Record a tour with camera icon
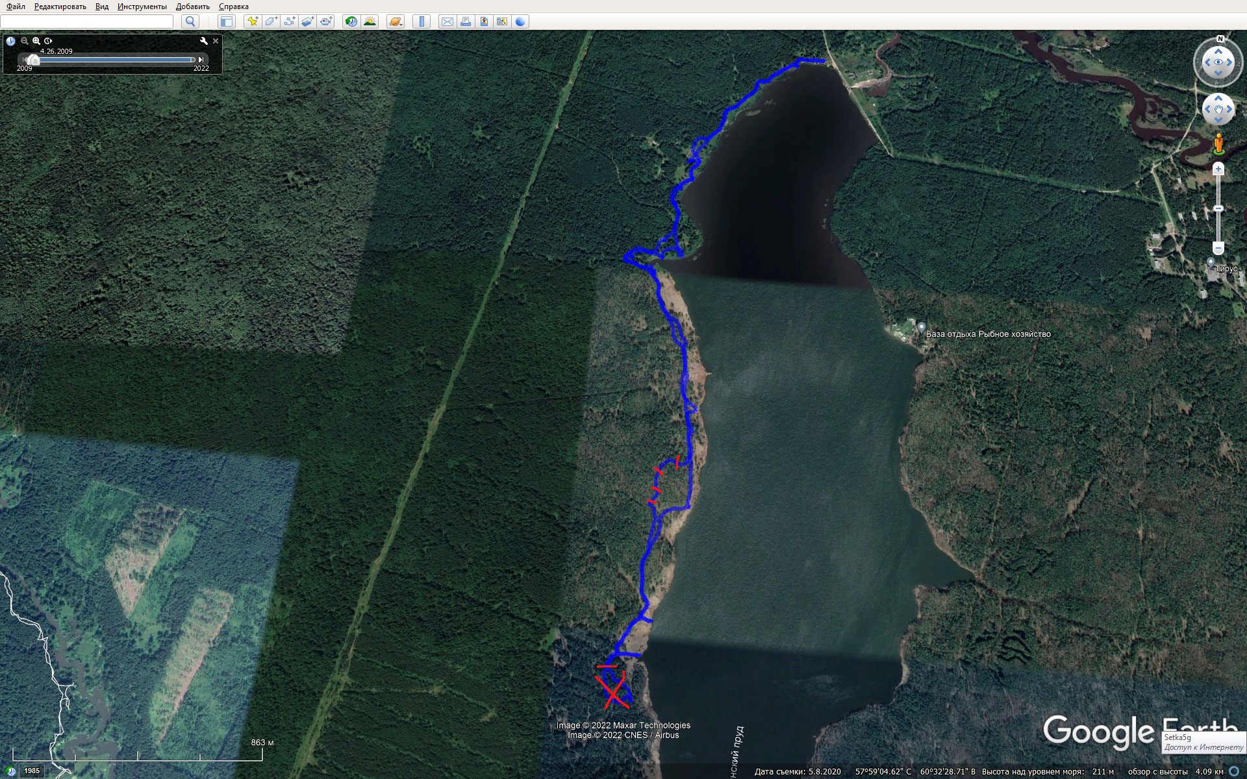Viewport: 1247px width, 779px height. (x=326, y=21)
